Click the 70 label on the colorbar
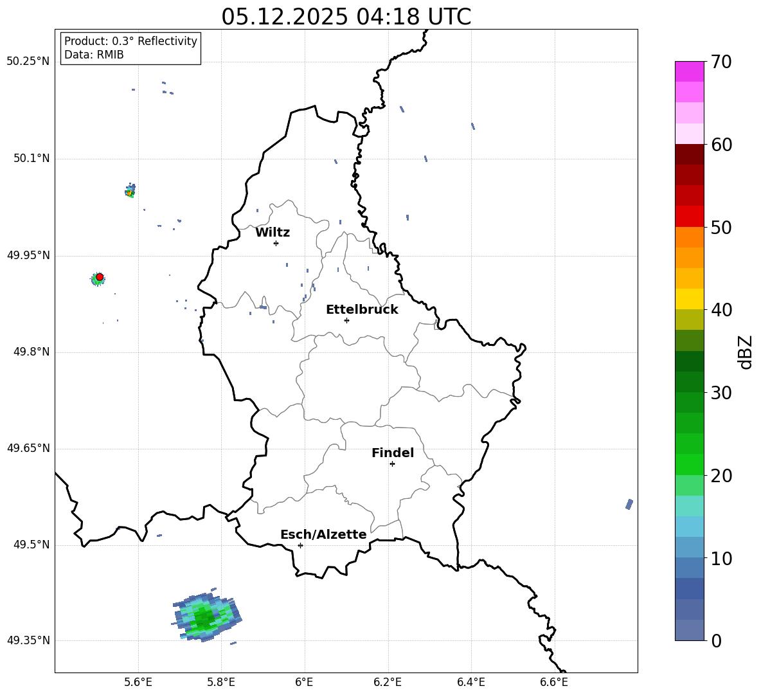 (721, 62)
